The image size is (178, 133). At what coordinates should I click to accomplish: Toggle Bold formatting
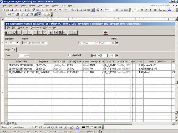142,10
